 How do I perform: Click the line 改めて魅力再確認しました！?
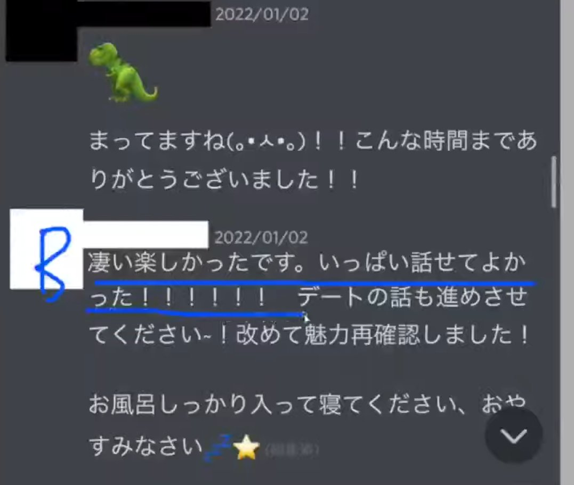(x=382, y=335)
